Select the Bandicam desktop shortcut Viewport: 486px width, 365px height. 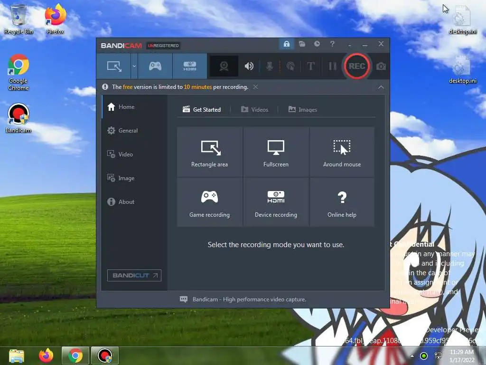(x=19, y=118)
